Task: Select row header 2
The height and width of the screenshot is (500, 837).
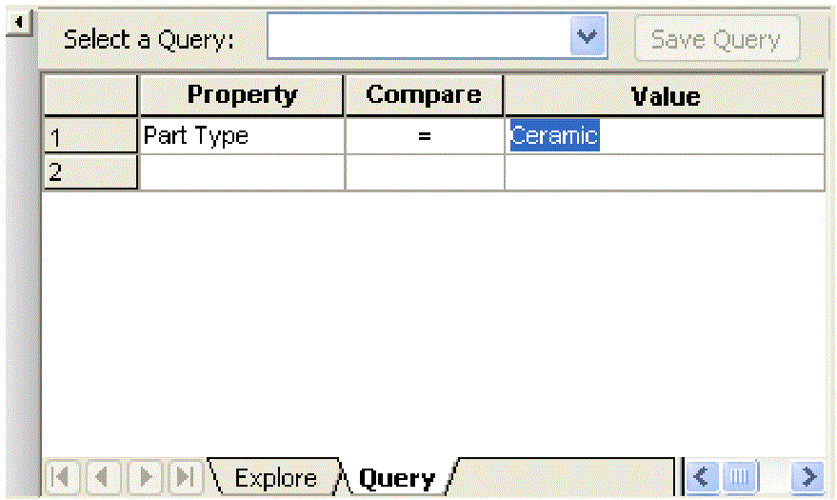Action: [90, 171]
